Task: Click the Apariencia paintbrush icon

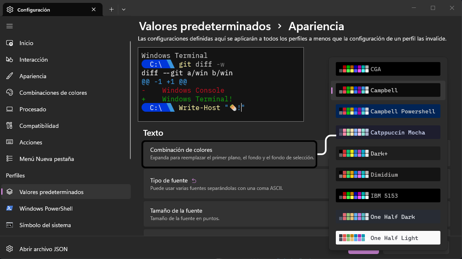Action: pos(9,76)
